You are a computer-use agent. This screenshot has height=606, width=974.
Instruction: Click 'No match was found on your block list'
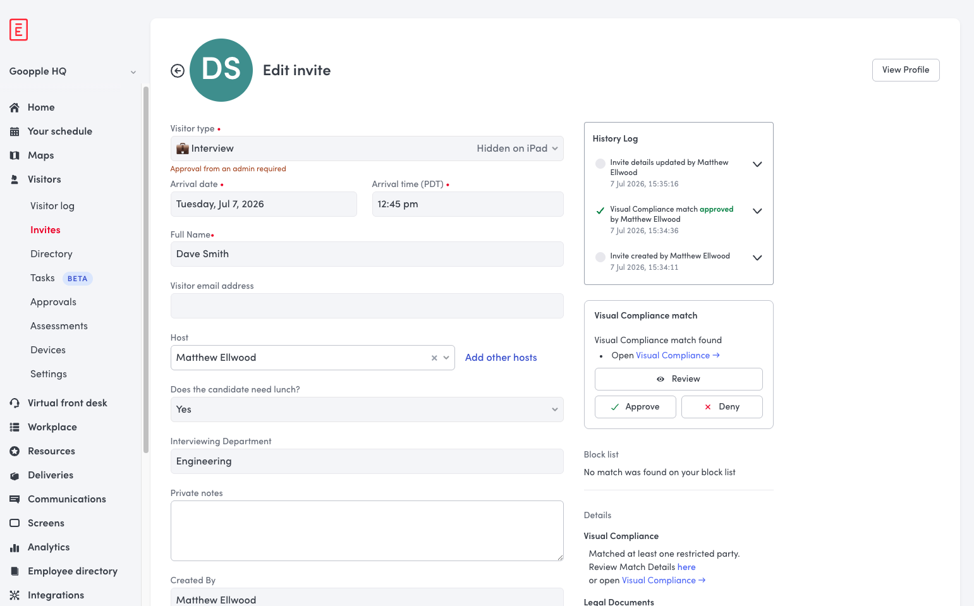(659, 473)
